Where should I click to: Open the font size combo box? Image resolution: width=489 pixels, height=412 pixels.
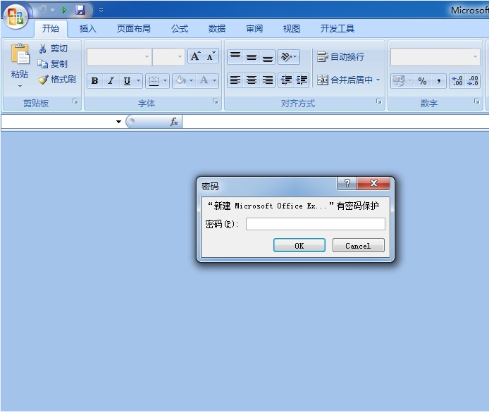tap(168, 57)
